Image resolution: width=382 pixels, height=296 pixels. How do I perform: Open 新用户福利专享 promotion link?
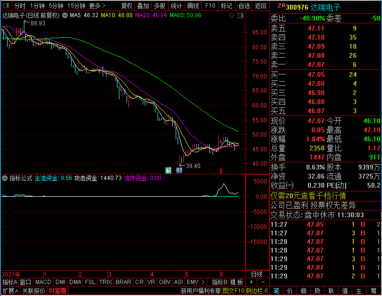[201, 291]
